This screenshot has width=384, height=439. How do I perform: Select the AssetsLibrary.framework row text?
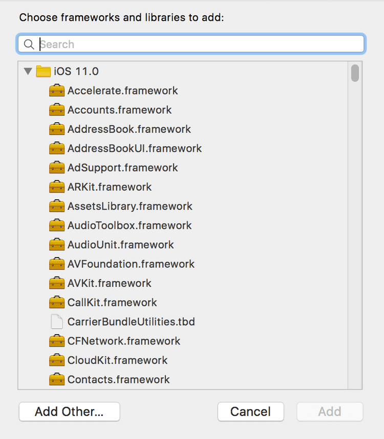(x=130, y=206)
